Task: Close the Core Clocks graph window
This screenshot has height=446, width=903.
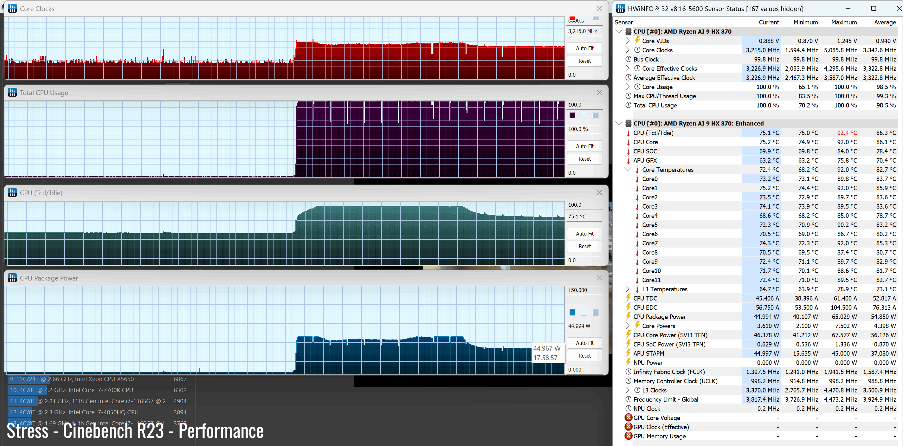Action: click(599, 9)
